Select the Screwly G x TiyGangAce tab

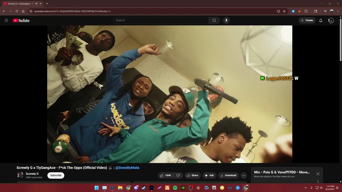pyautogui.click(x=22, y=4)
